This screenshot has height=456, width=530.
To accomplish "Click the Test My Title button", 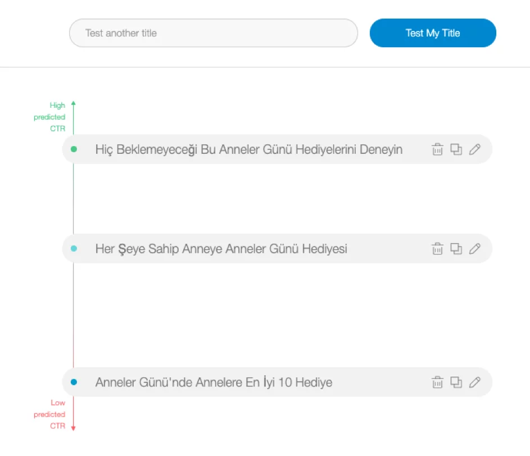I will pos(433,33).
